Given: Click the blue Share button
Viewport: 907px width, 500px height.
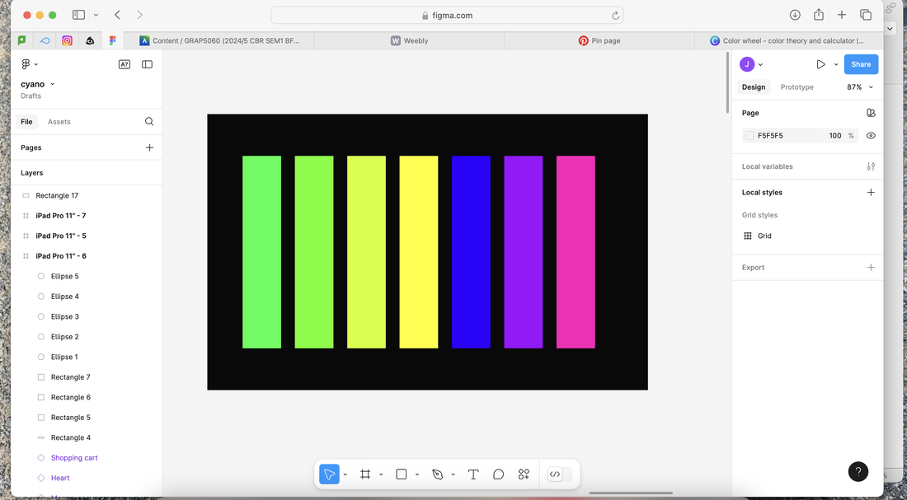Looking at the screenshot, I should (x=861, y=64).
